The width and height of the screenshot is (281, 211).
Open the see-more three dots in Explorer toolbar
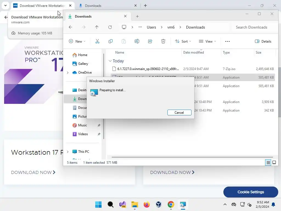coord(227,41)
